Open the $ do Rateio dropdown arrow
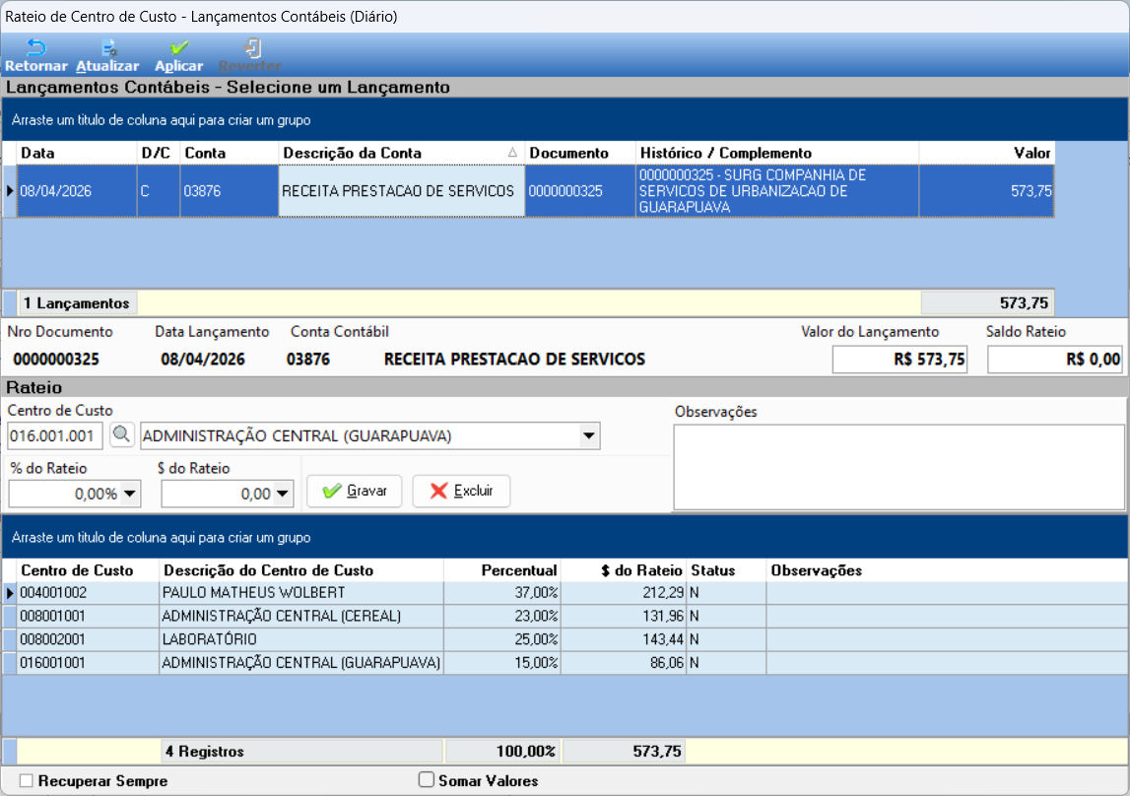This screenshot has width=1130, height=796. click(283, 495)
